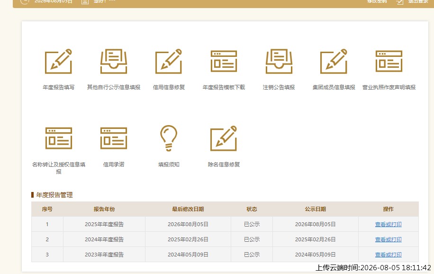Screen dimensions: 434x274
Task: Open the 名称转让及授权信息填报 icon
Action: pos(58,138)
